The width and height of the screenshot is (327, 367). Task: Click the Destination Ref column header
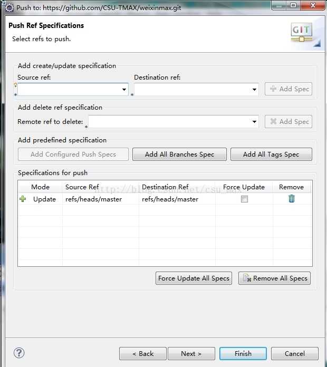pyautogui.click(x=177, y=187)
